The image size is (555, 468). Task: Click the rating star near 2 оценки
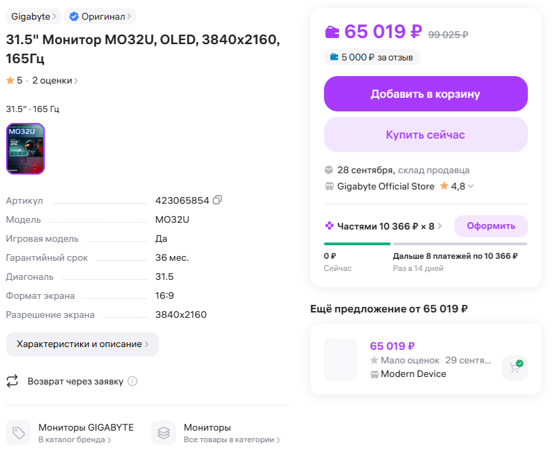pos(10,80)
